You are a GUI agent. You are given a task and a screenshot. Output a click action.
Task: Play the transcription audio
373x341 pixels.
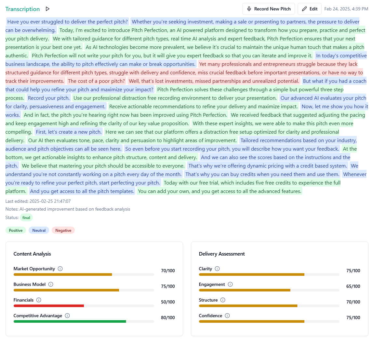(47, 9)
